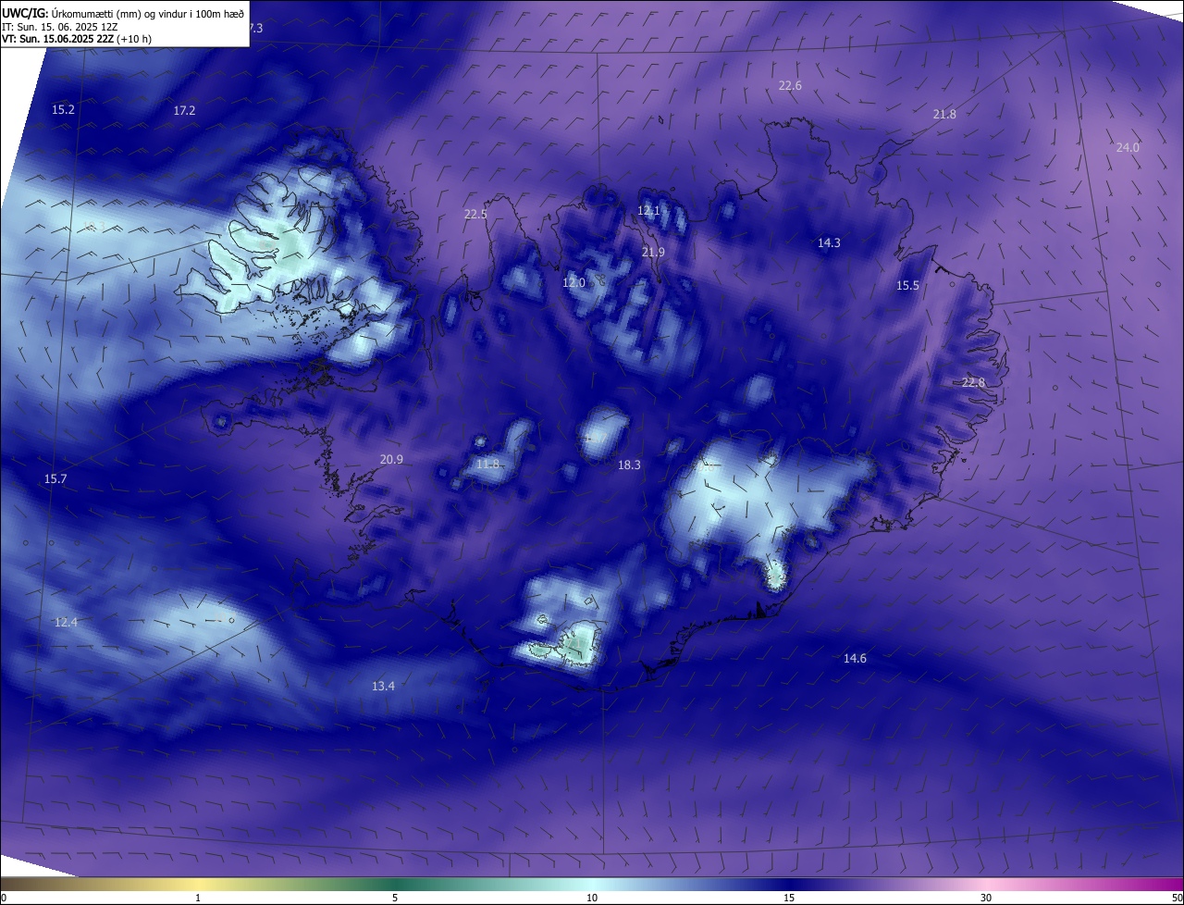The width and height of the screenshot is (1184, 905).
Task: Click the legend tick label 1
Action: pyautogui.click(x=198, y=899)
